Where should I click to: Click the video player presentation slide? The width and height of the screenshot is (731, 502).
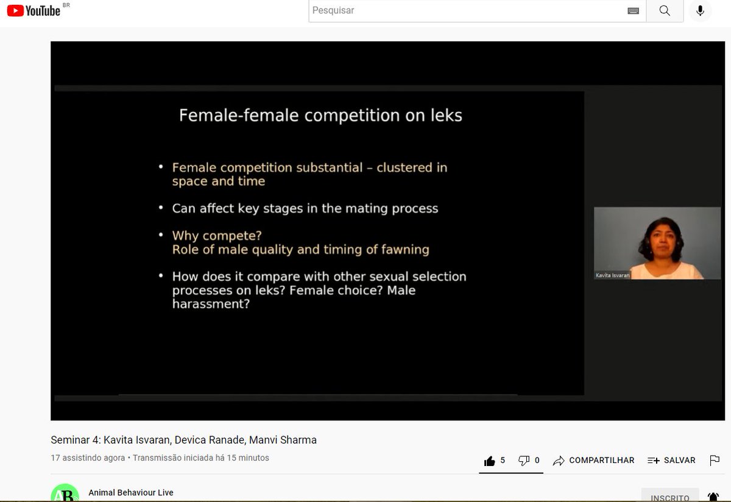pyautogui.click(x=319, y=242)
